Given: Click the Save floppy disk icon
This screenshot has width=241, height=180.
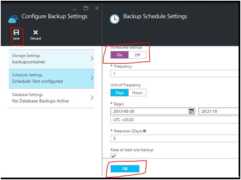Looking at the screenshot, I should click(16, 33).
